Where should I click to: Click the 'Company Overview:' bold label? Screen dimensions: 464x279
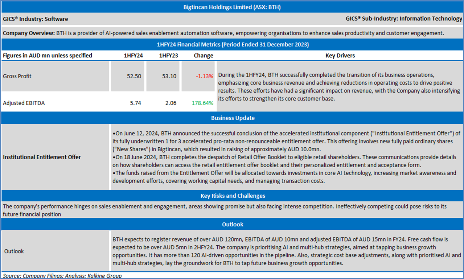click(x=29, y=33)
